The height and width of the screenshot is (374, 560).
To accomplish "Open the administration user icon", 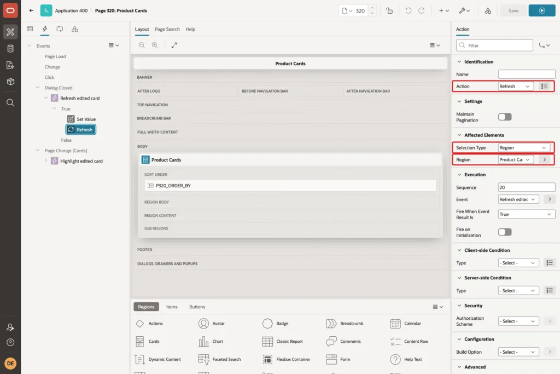I will click(10, 327).
